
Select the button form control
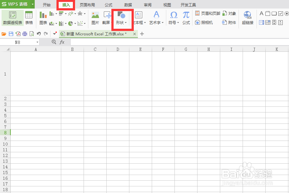[274, 14]
